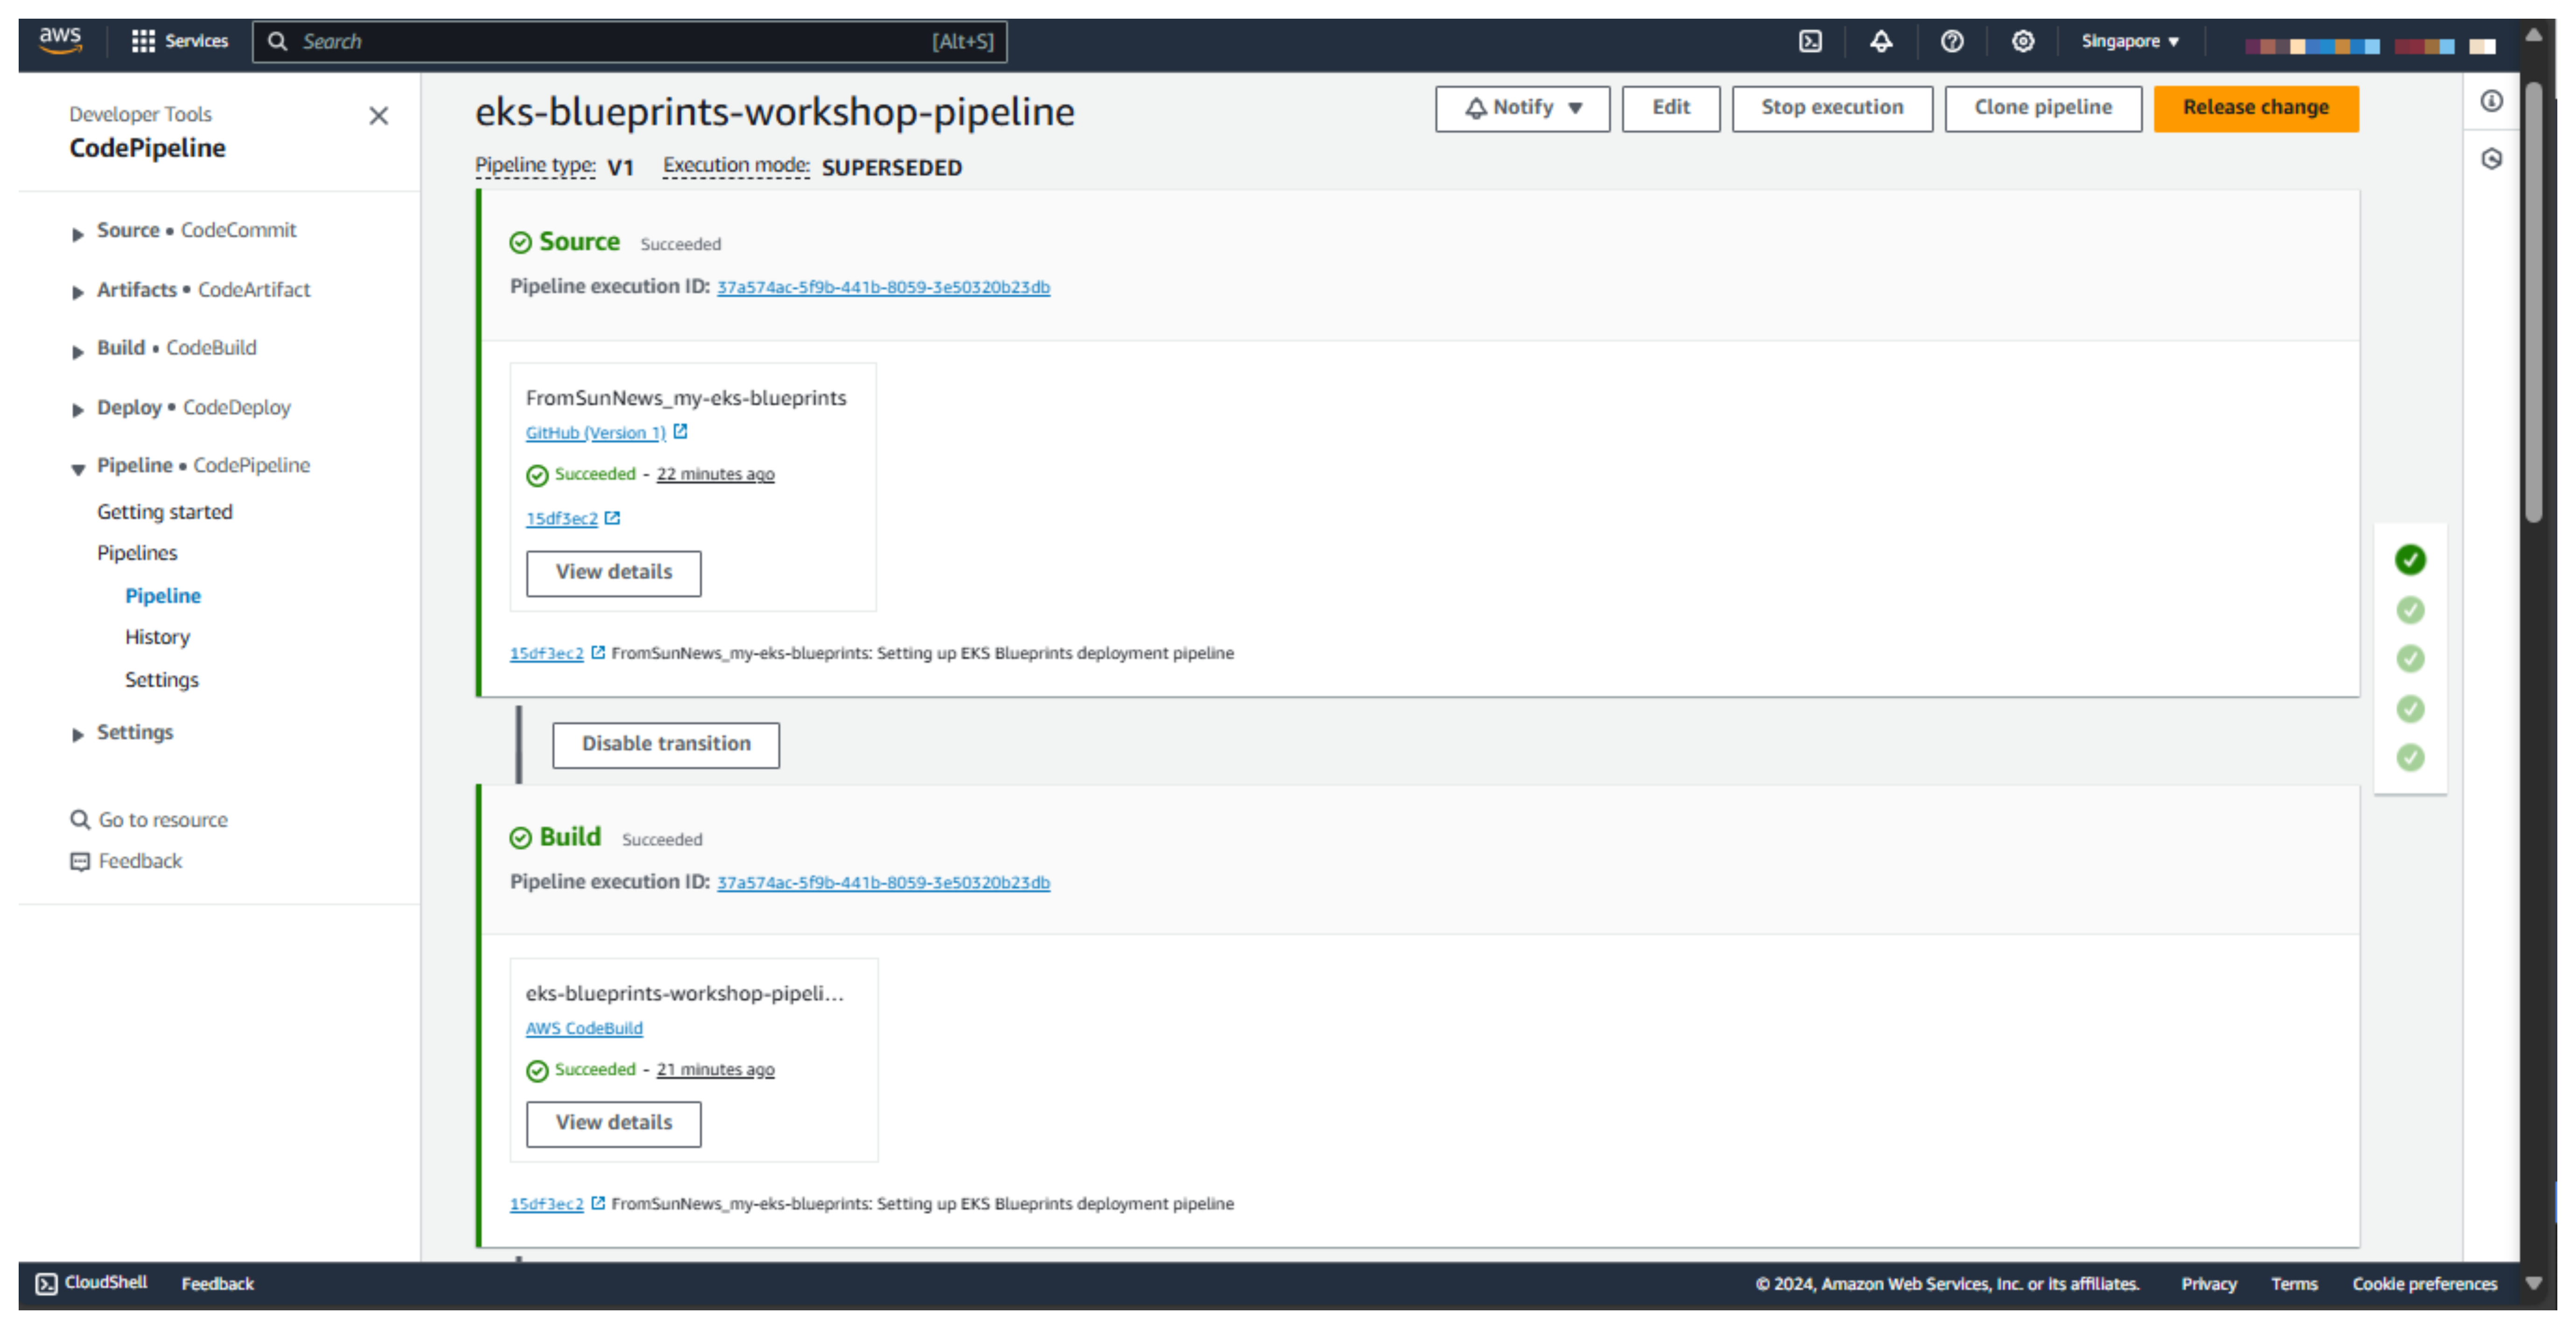Click the search magnifier icon in top bar
This screenshot has height=1329, width=2576.
278,41
